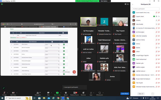Click the browser back arrow in shared screen
Image resolution: width=161 pixels, height=100 pixels.
click(12, 24)
